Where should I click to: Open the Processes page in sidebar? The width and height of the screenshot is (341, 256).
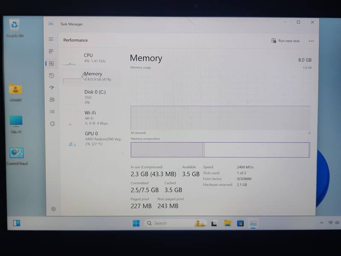51,51
